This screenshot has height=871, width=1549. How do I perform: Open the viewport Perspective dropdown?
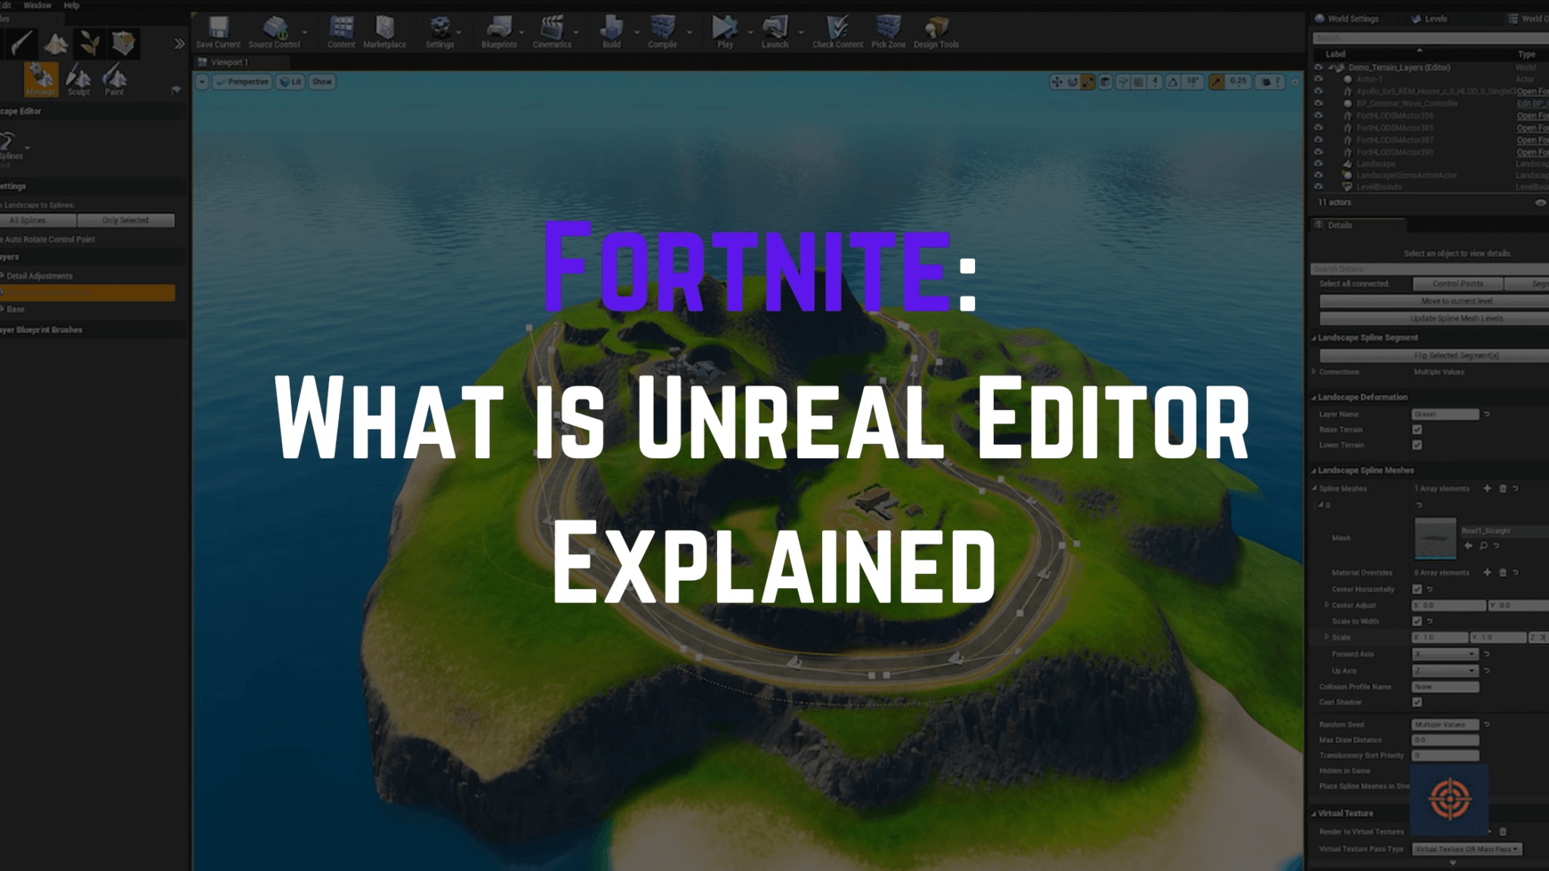click(243, 82)
